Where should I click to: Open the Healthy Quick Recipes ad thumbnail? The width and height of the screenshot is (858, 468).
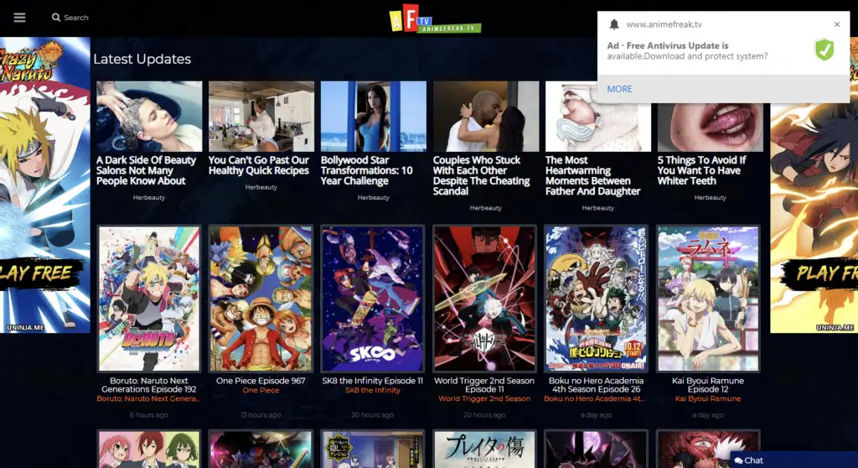261,117
